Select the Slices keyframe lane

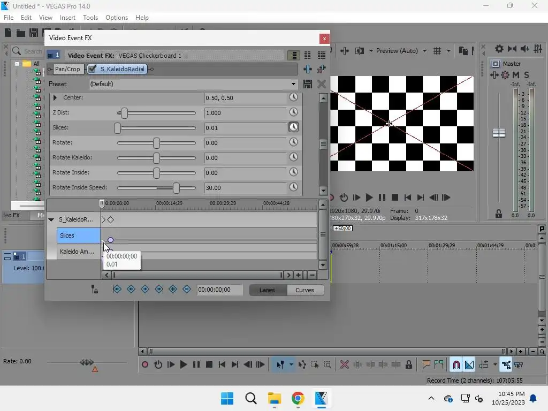pos(78,235)
